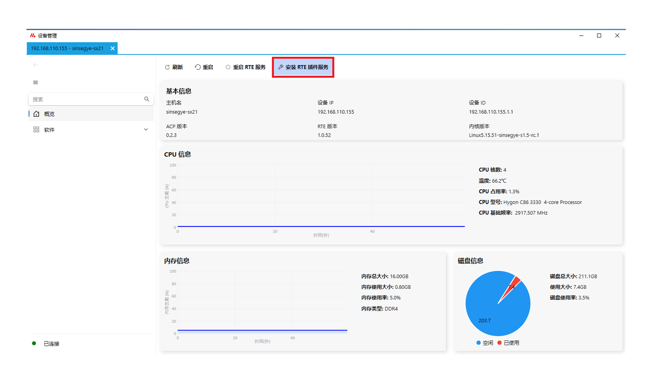665x374 pixels.
Task: Click the green connected status indicator
Action: pyautogui.click(x=34, y=344)
